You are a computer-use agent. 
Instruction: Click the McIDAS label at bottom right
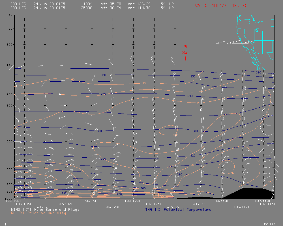[270, 224]
